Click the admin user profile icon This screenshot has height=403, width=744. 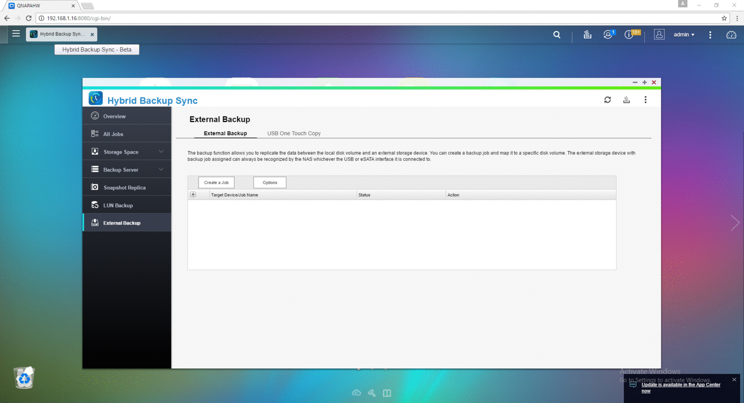[x=659, y=34]
